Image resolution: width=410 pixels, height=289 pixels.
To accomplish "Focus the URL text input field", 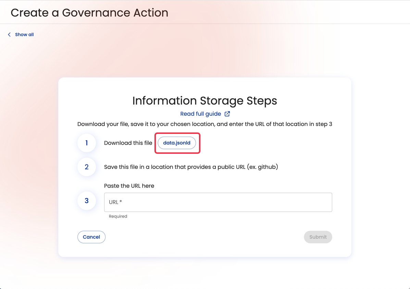I will (x=218, y=202).
